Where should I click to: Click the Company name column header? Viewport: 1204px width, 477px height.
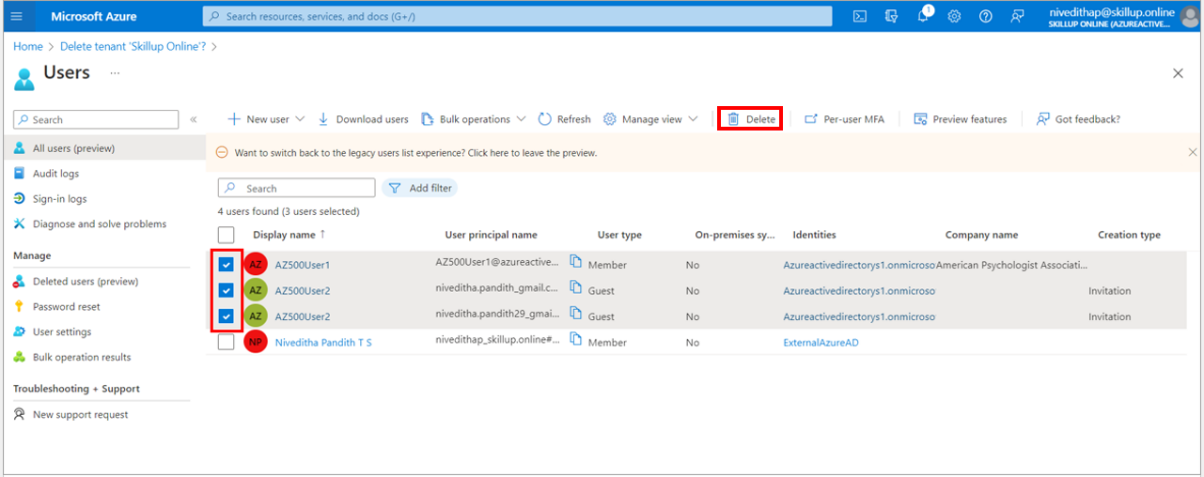click(981, 235)
